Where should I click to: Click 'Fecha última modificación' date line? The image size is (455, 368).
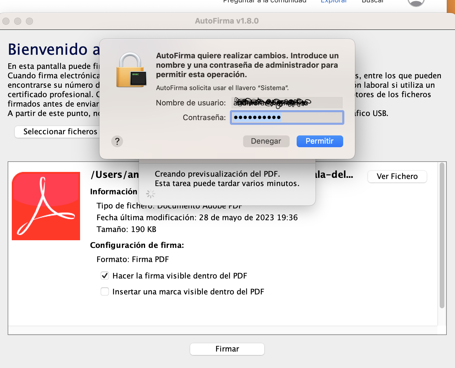(x=197, y=218)
